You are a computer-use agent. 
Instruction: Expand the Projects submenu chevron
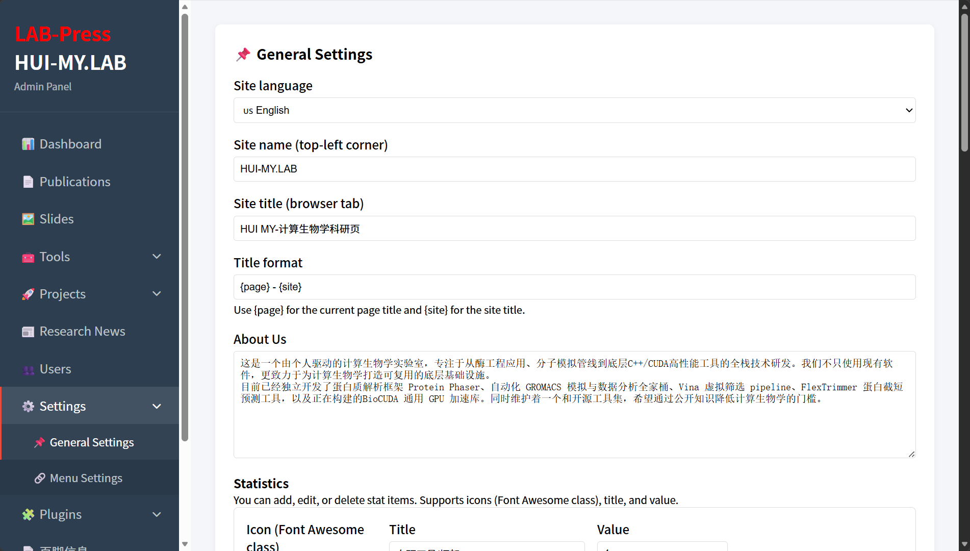coord(157,294)
